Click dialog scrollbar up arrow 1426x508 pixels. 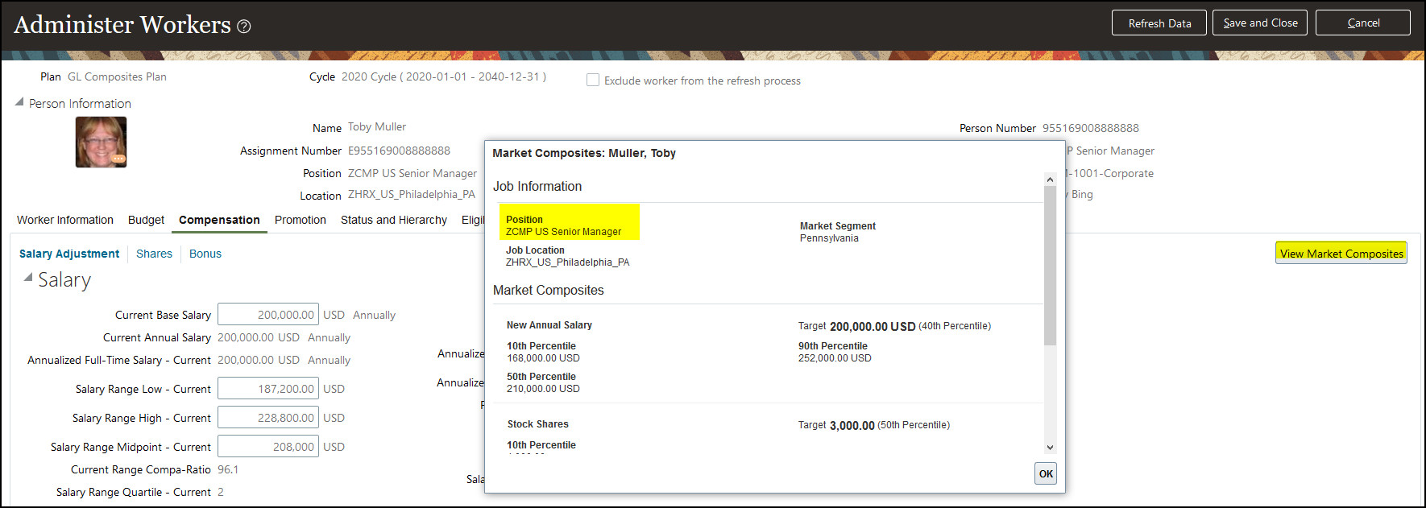[x=1050, y=180]
